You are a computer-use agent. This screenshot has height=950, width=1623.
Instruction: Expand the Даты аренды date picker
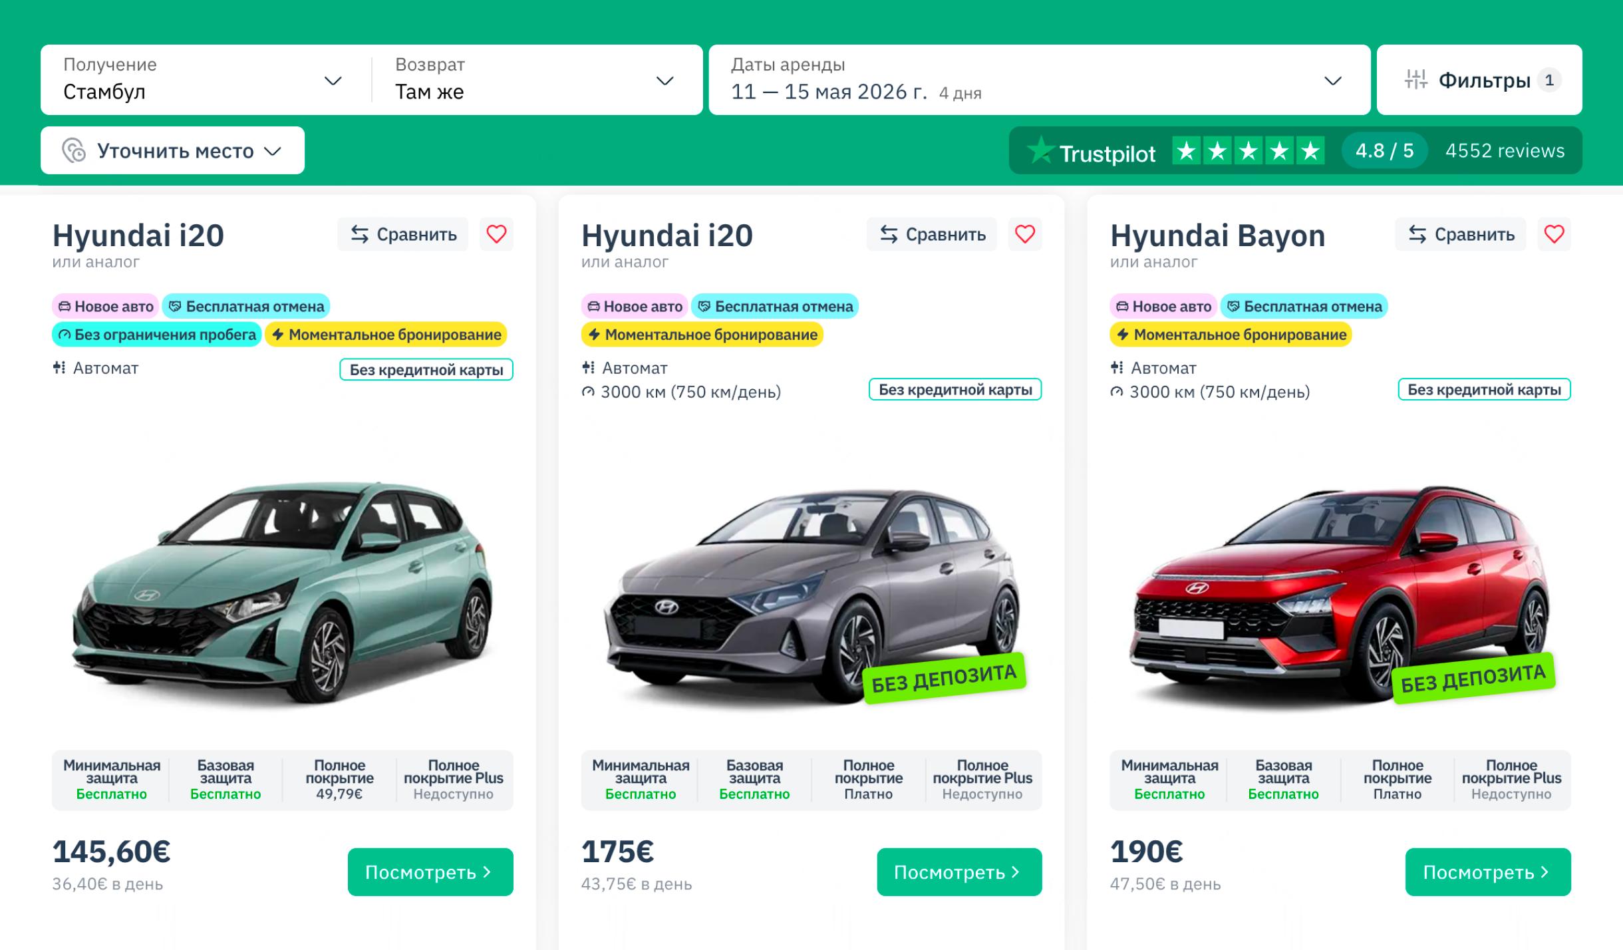[1039, 80]
